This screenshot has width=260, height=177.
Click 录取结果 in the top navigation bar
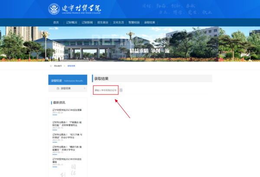click(x=149, y=22)
